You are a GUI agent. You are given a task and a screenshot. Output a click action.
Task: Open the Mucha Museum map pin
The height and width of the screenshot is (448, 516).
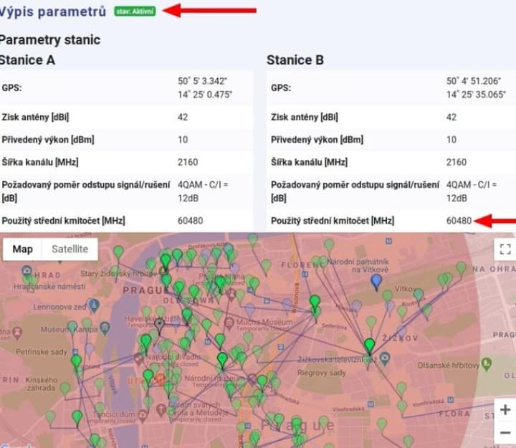pos(229,323)
